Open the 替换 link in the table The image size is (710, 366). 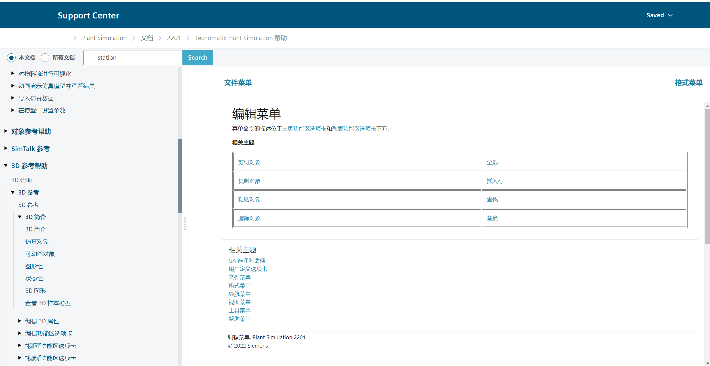click(x=492, y=218)
